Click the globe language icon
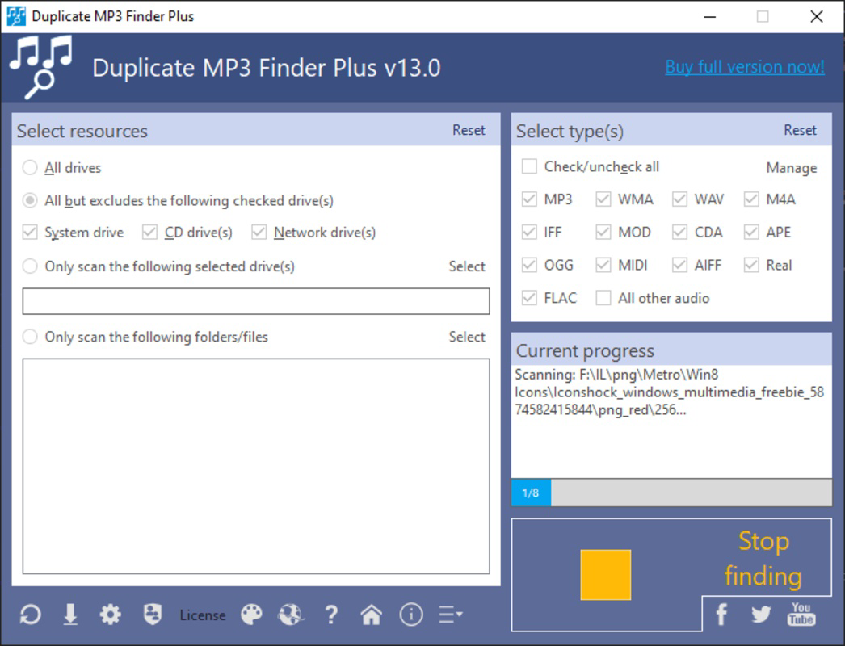This screenshot has width=845, height=646. coord(291,615)
